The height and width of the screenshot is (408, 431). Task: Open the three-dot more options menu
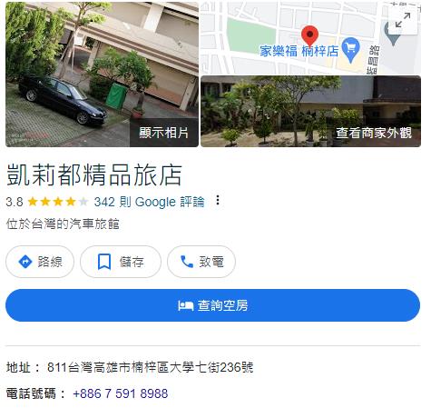(x=218, y=201)
